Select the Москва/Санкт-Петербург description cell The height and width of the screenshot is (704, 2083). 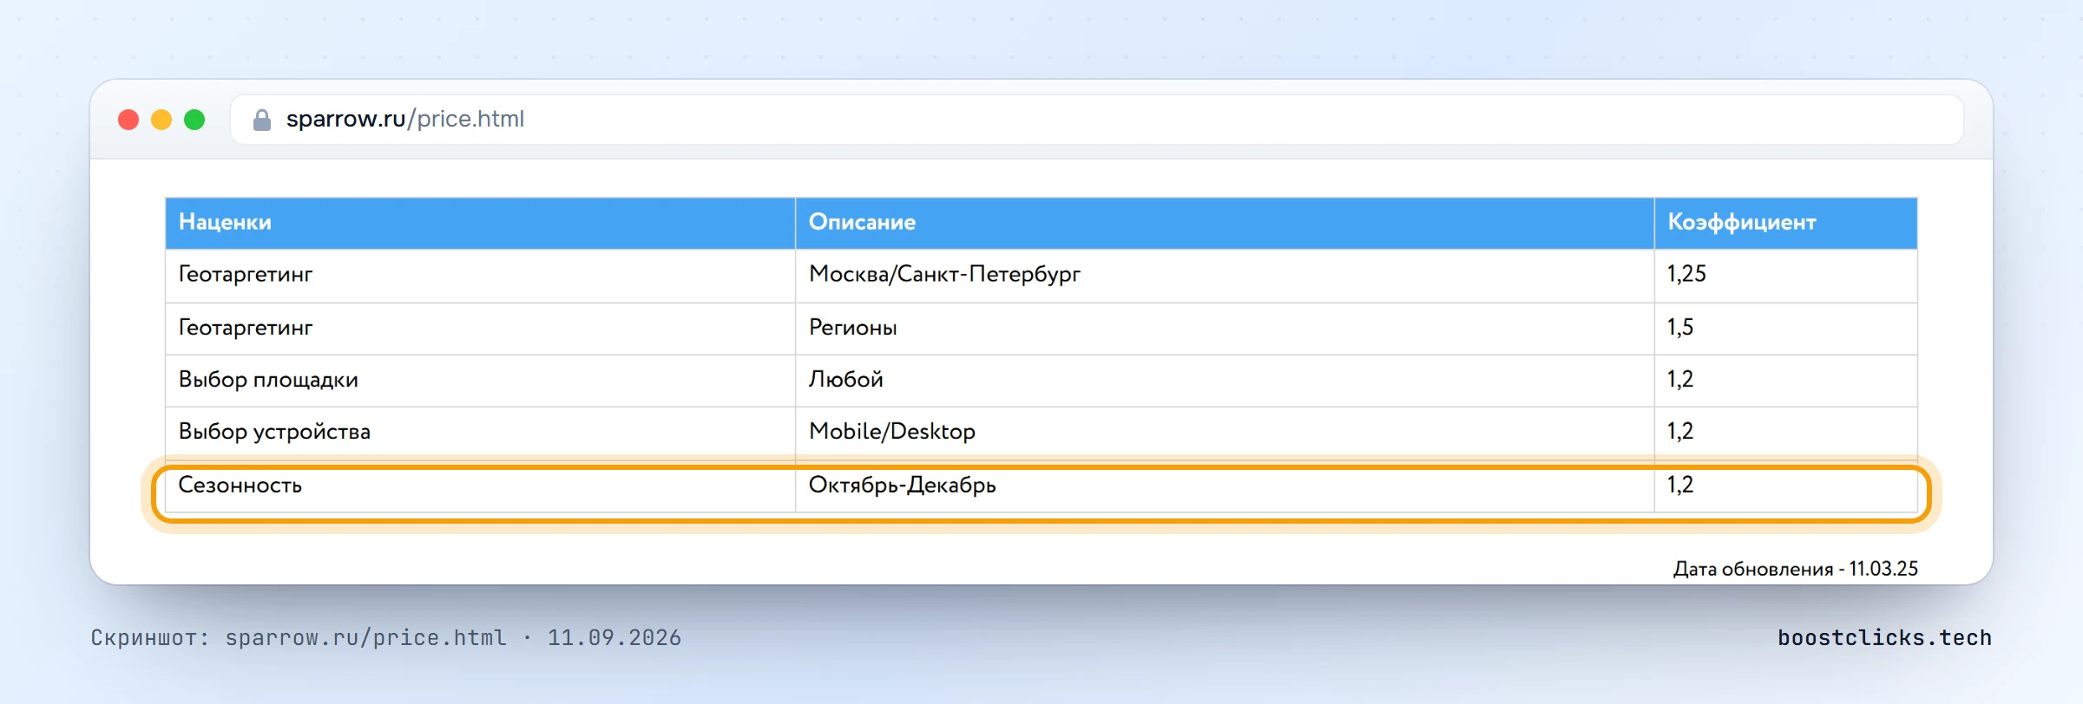pos(1225,275)
